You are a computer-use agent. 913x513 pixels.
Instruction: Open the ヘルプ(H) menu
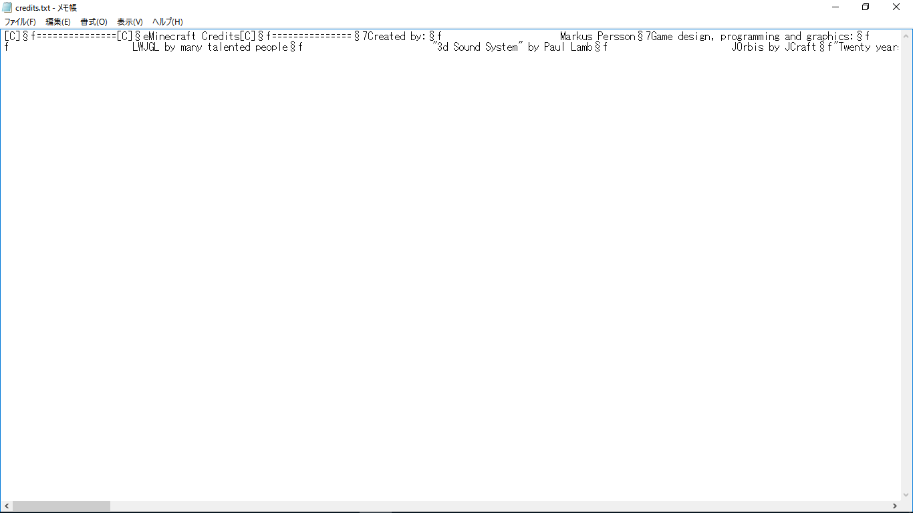167,22
